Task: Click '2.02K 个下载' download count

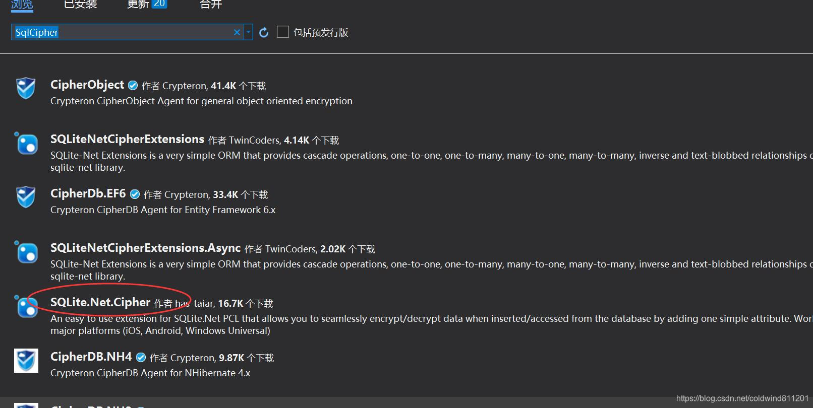Action: tap(348, 249)
